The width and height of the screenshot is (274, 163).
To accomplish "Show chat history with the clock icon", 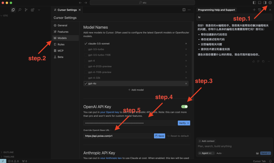I will (x=260, y=10).
